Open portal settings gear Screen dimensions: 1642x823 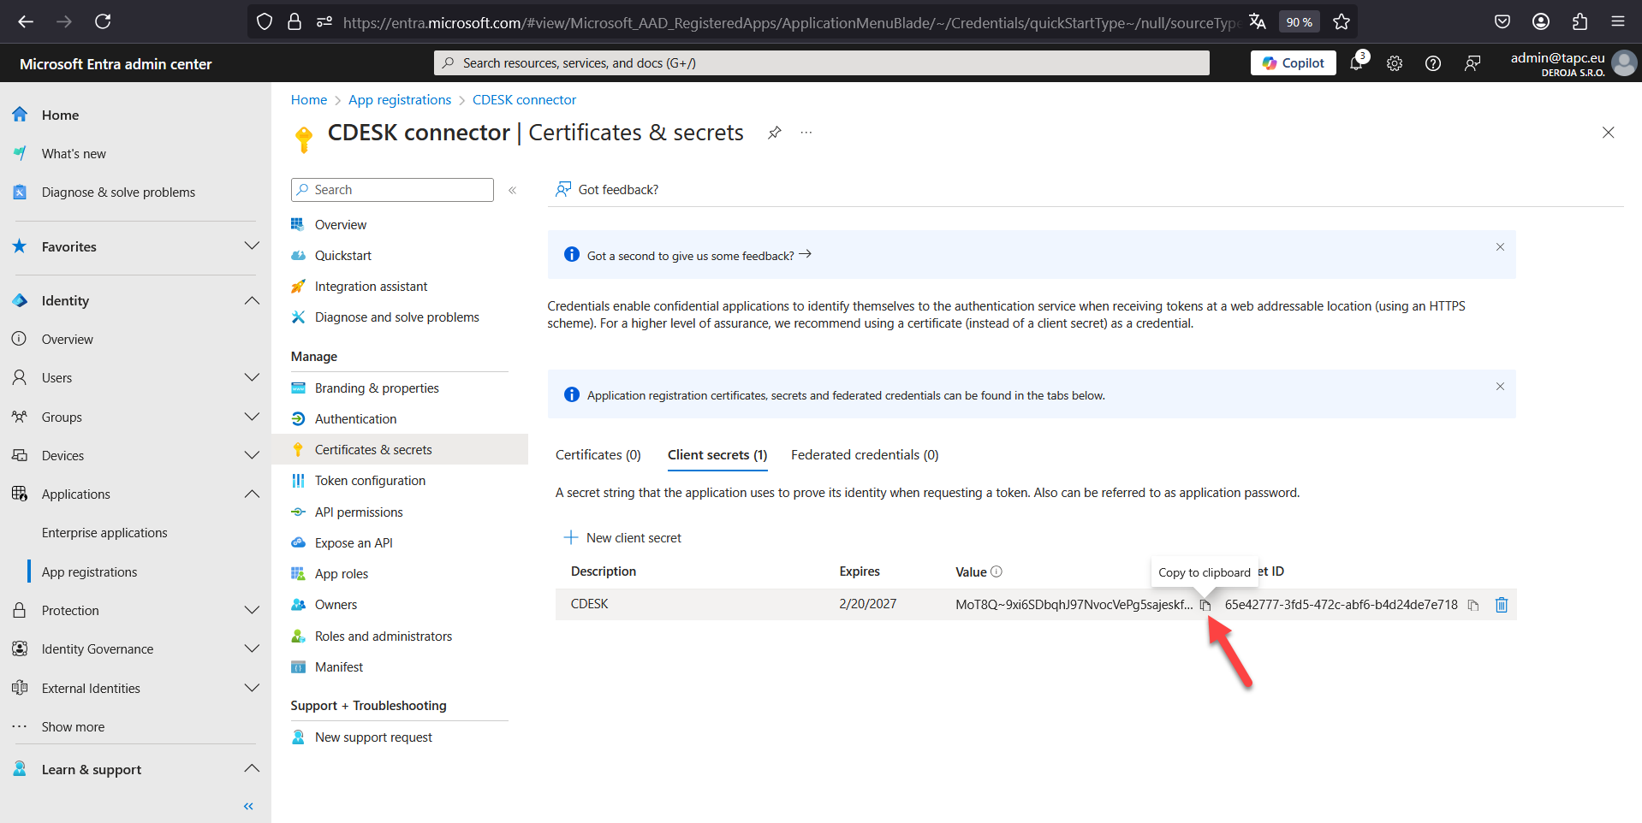pos(1395,63)
